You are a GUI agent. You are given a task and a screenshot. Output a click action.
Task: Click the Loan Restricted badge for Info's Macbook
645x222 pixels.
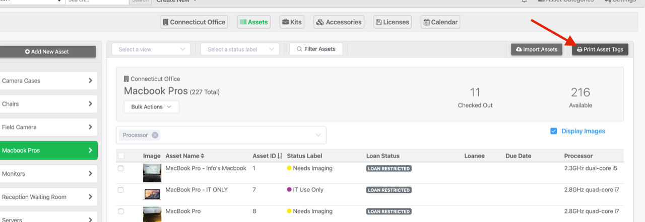[x=389, y=169]
